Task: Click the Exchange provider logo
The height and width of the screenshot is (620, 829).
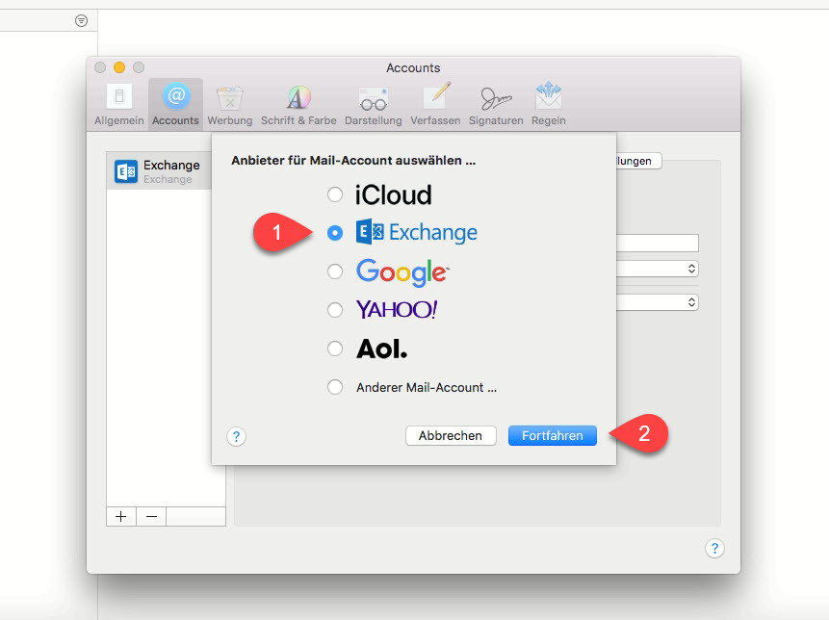Action: pyautogui.click(x=417, y=232)
